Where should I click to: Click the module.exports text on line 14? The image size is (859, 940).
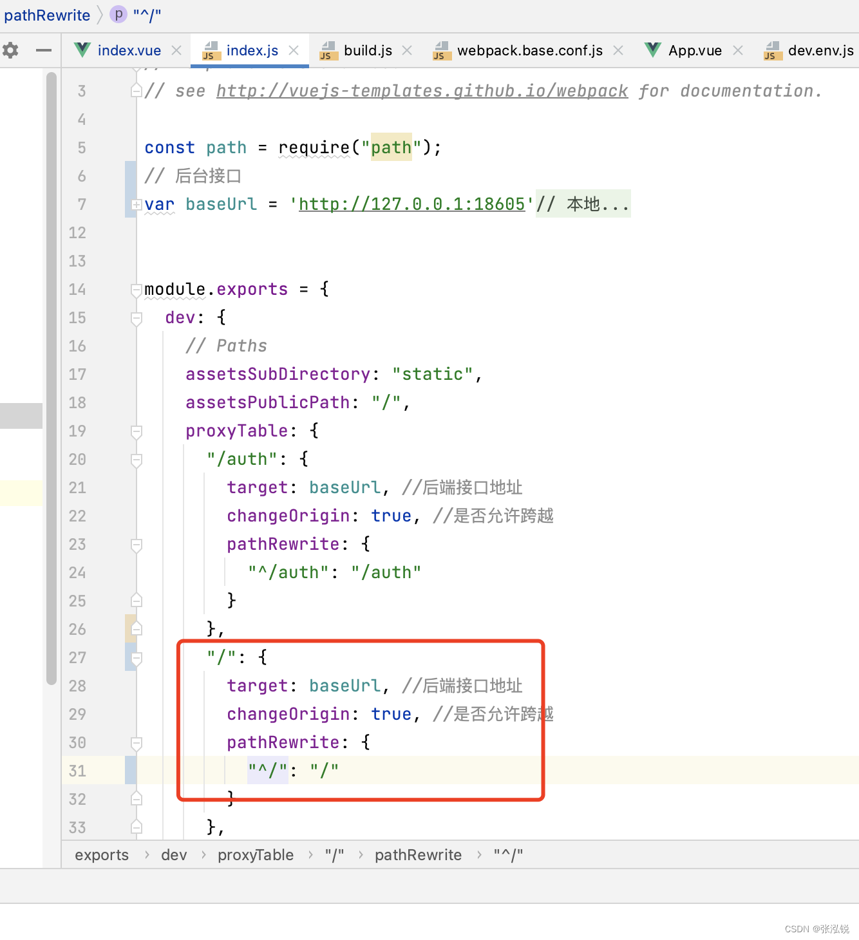pos(216,289)
